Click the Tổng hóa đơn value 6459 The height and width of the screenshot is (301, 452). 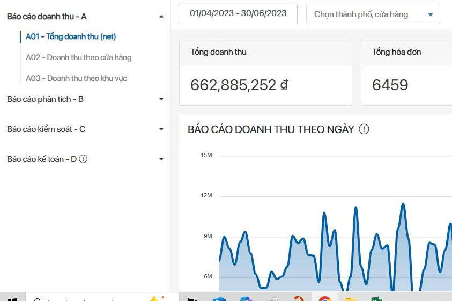(390, 85)
